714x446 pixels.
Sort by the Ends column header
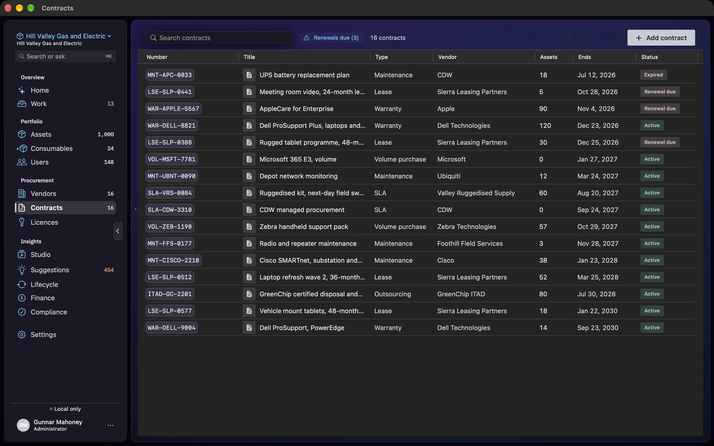click(585, 57)
